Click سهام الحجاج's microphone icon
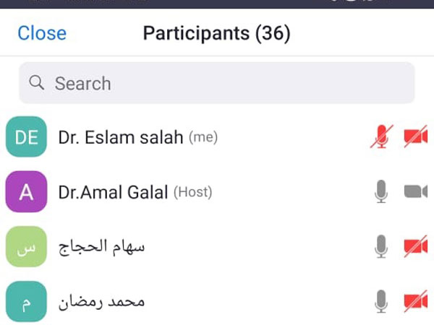 coord(381,246)
